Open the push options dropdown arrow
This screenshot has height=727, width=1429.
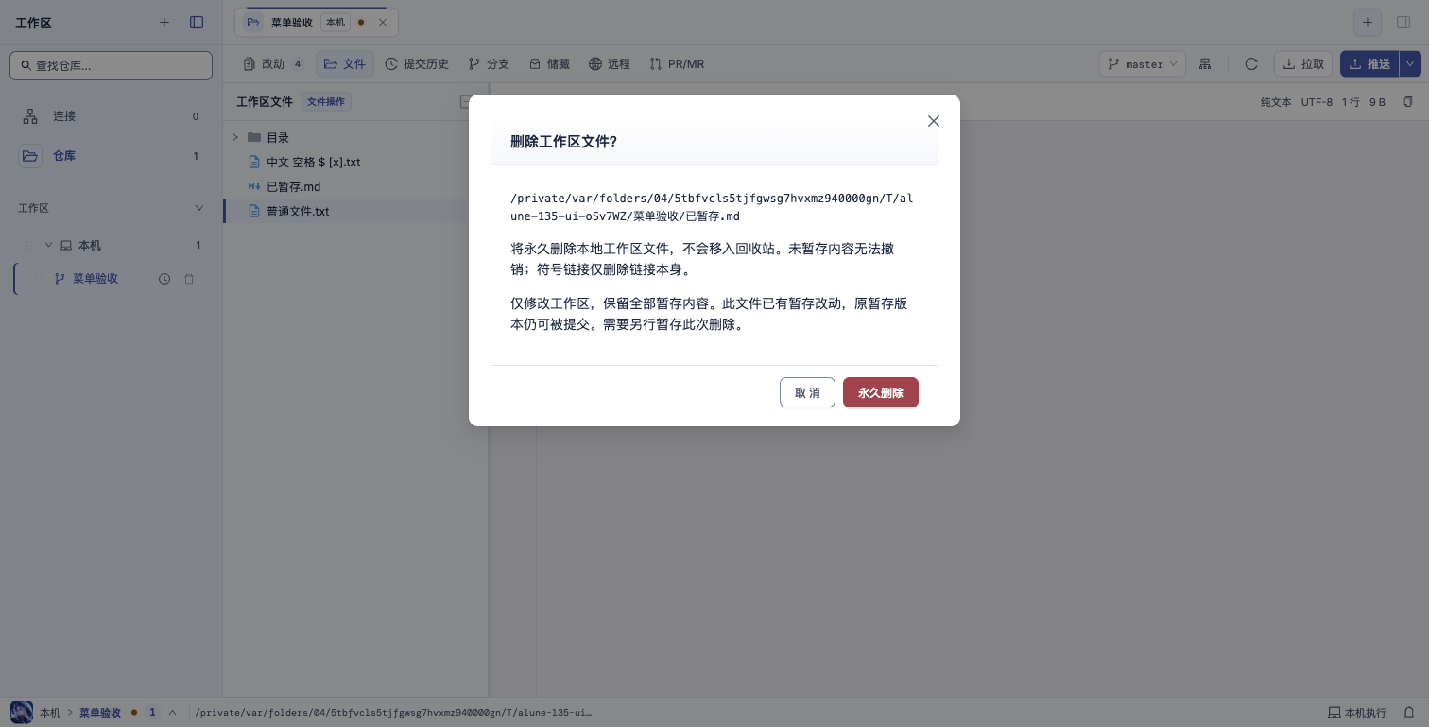(1410, 64)
